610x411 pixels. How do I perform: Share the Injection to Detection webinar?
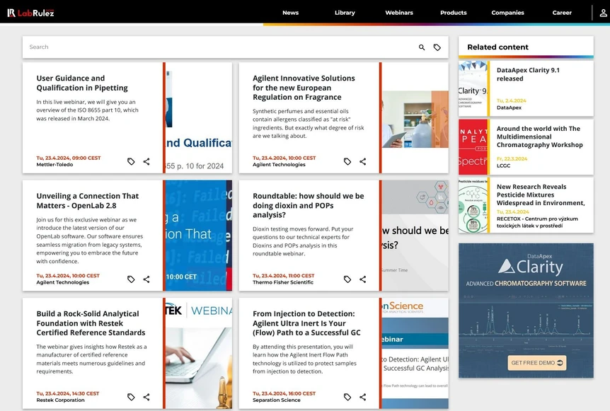(x=362, y=397)
